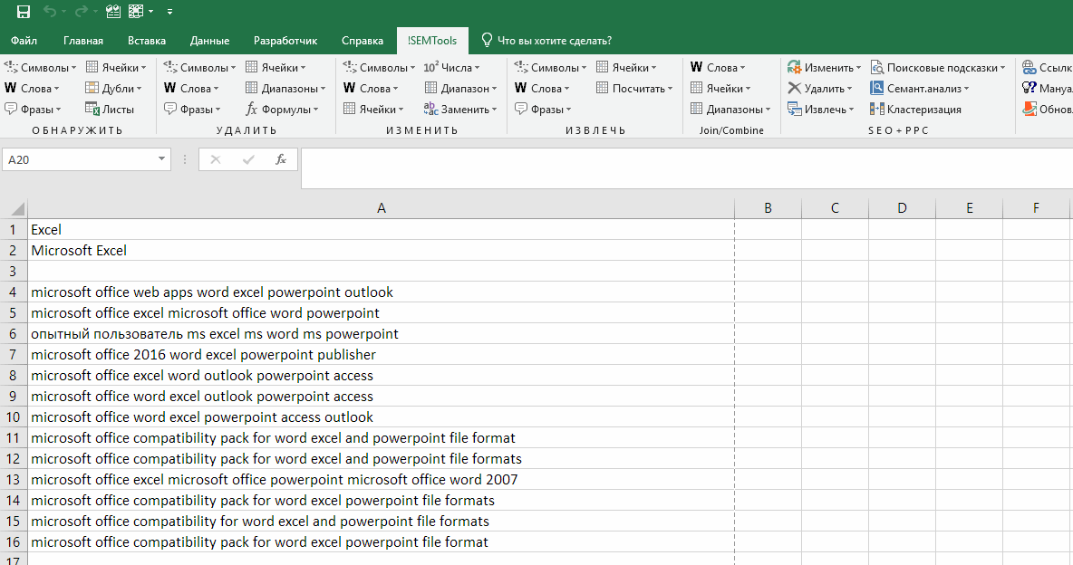1073x565 pixels.
Task: Redo the last action
Action: coord(81,12)
